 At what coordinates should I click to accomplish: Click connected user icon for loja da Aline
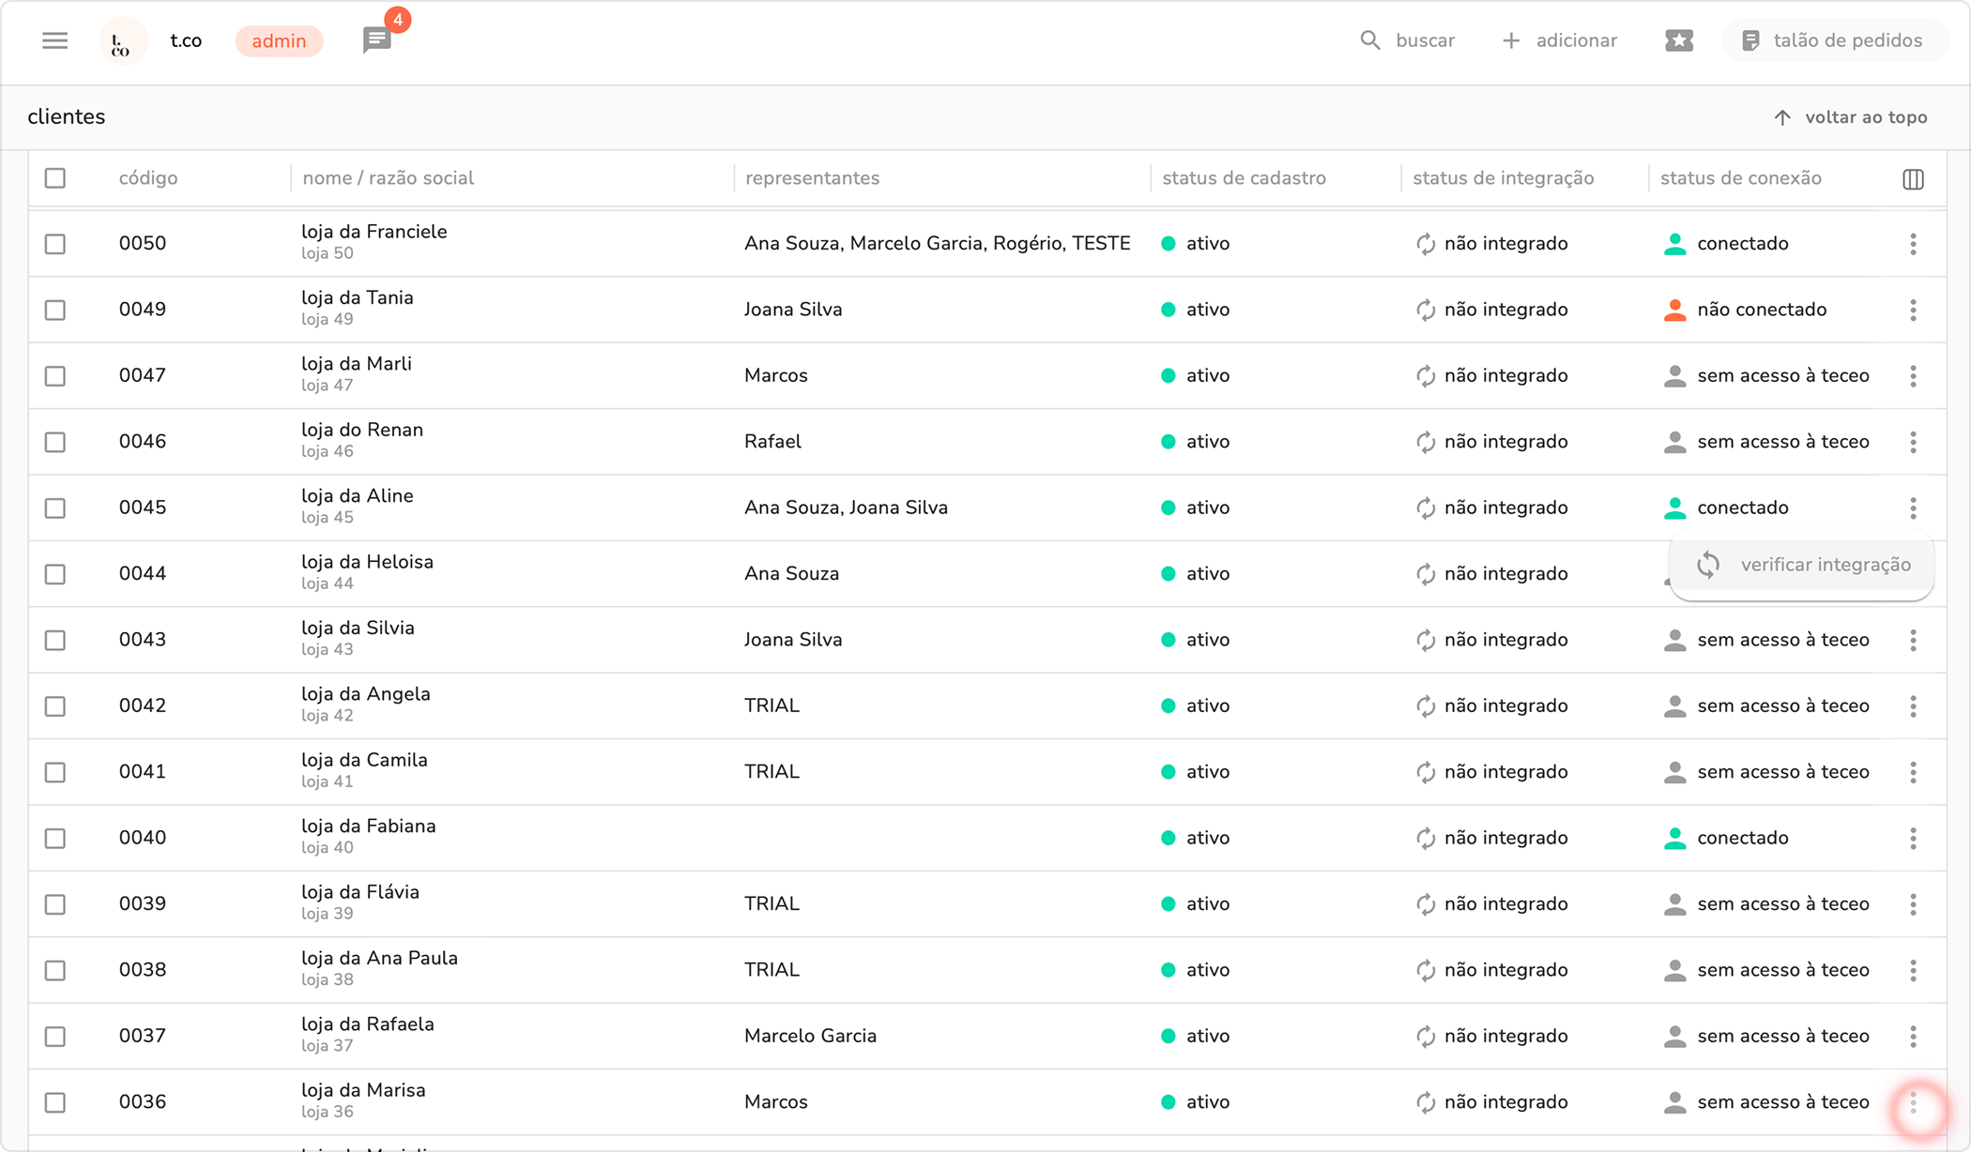click(x=1674, y=508)
